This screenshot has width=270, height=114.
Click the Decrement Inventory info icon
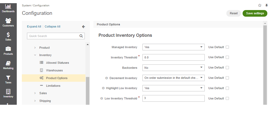pos(106,78)
